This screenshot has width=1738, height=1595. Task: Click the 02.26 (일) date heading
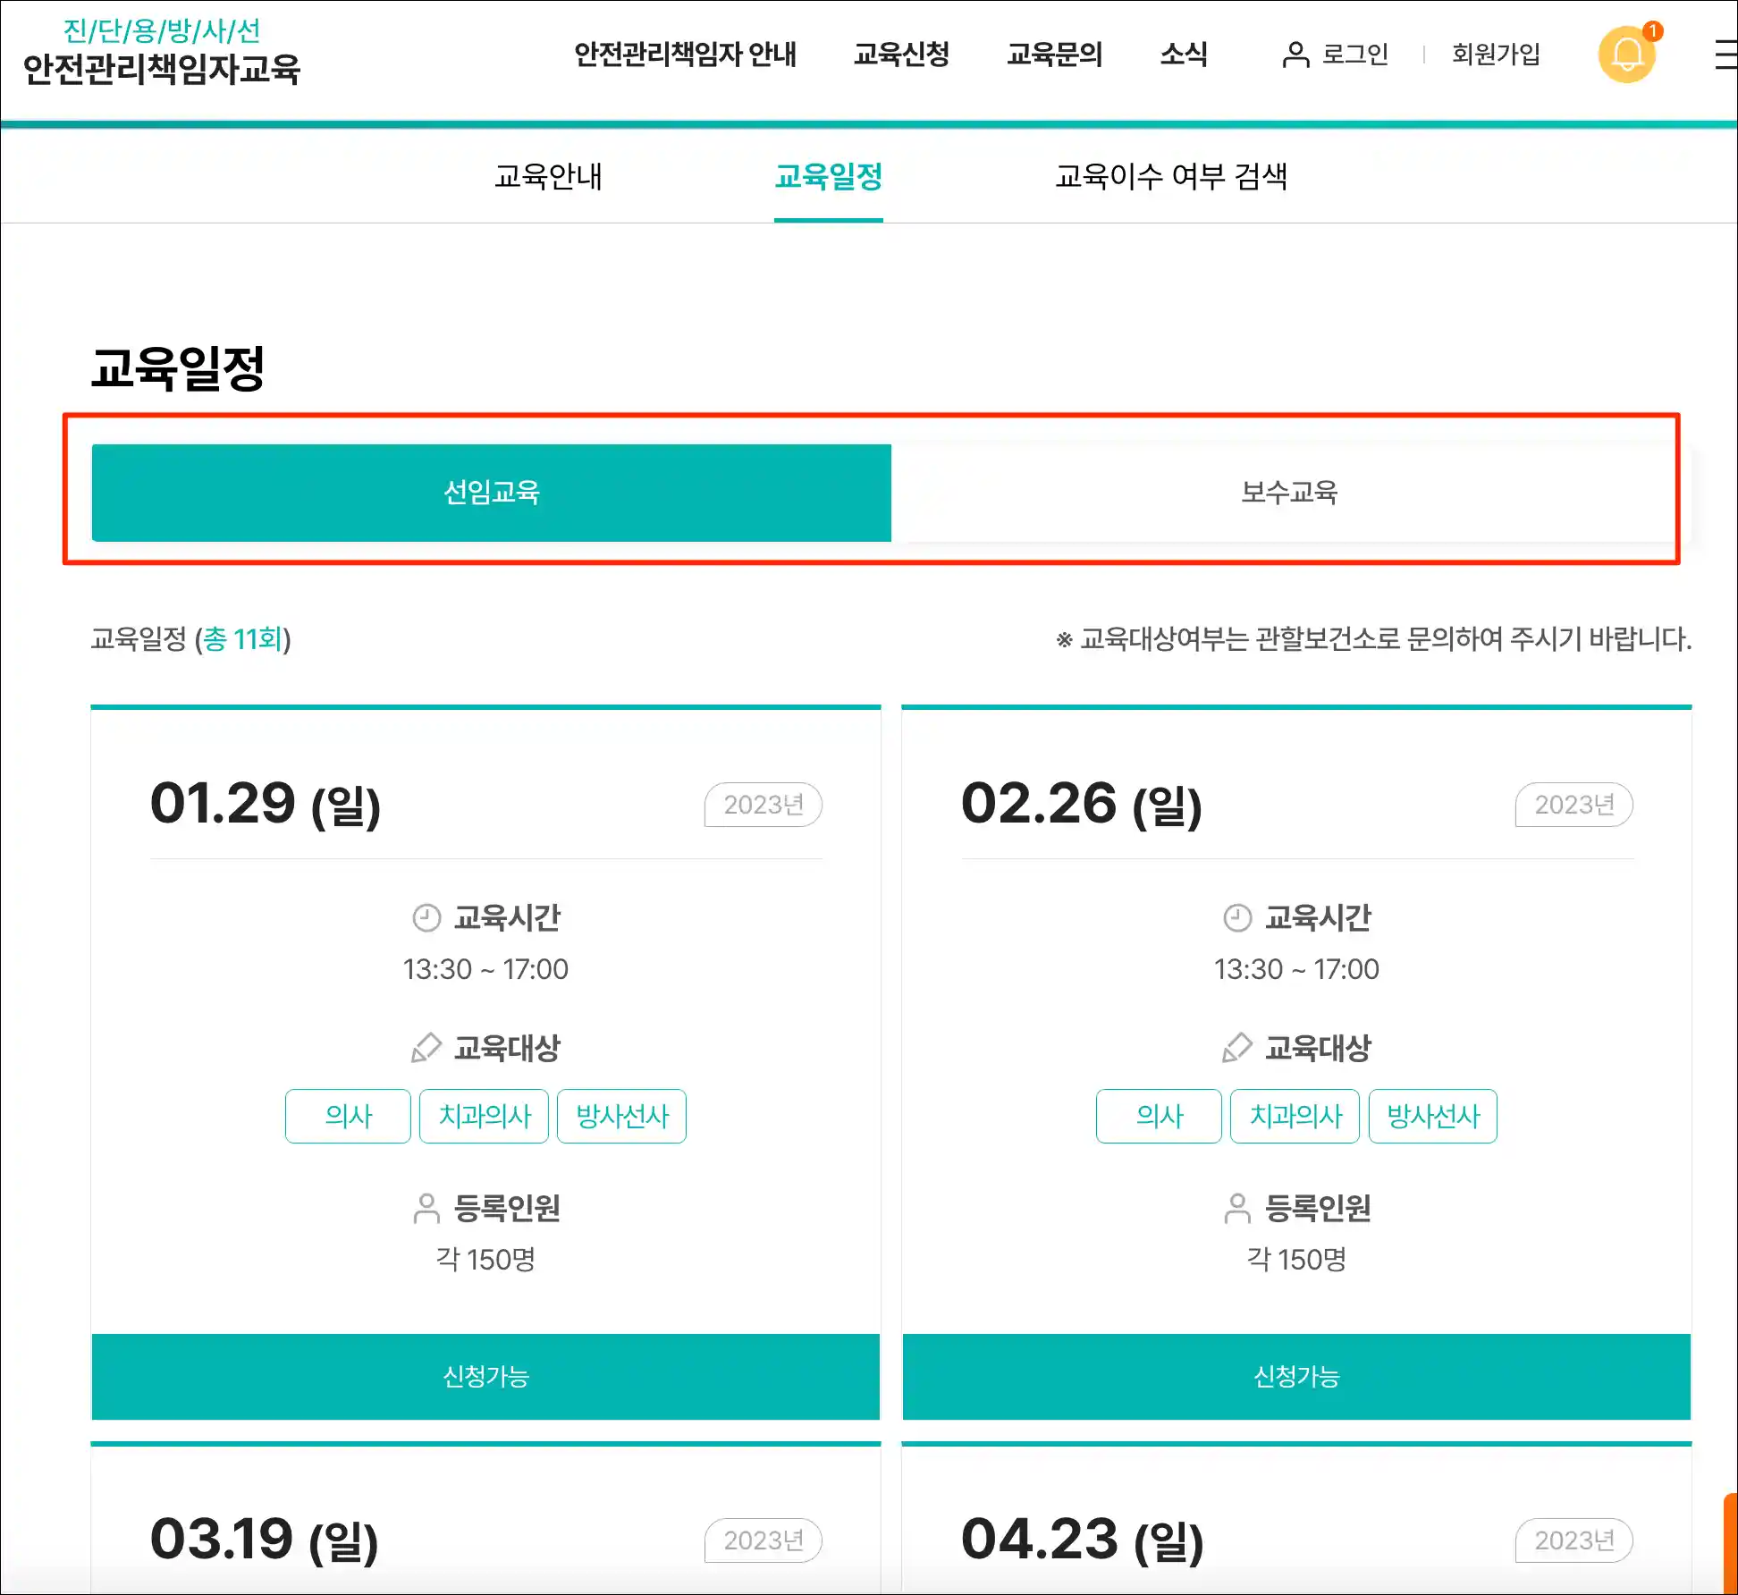pos(1082,804)
